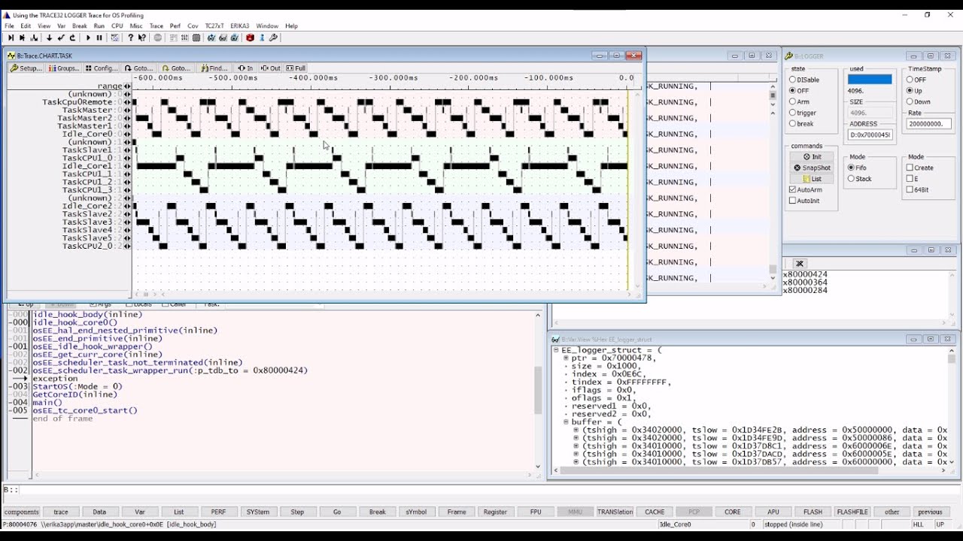
Task: Click the grey Stop circle toolbar icon
Action: coord(158,38)
